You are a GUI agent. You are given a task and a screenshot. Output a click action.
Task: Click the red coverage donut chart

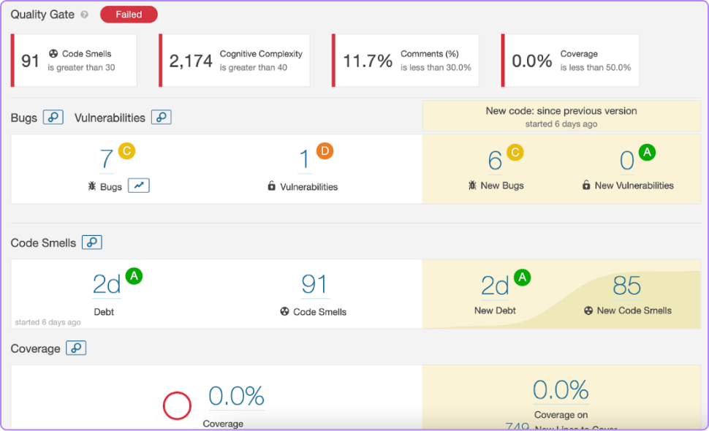tap(177, 405)
